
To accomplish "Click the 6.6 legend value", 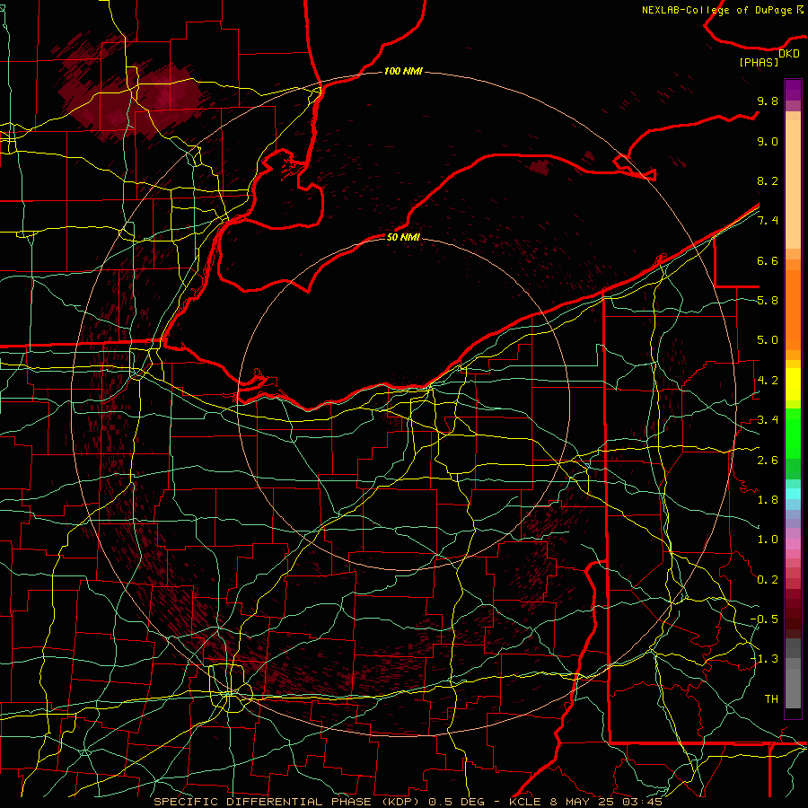I will tap(768, 260).
